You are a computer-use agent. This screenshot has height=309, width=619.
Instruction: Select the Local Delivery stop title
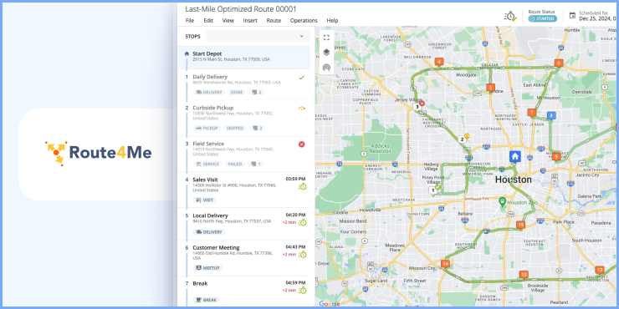point(210,215)
